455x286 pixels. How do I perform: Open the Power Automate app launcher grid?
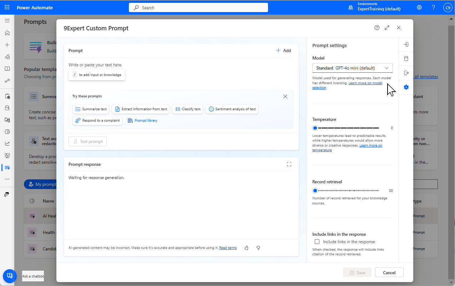(7, 7)
